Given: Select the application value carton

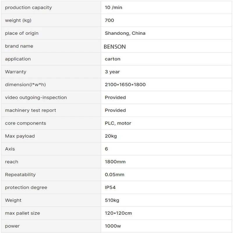Looking at the screenshot, I should [112, 59].
